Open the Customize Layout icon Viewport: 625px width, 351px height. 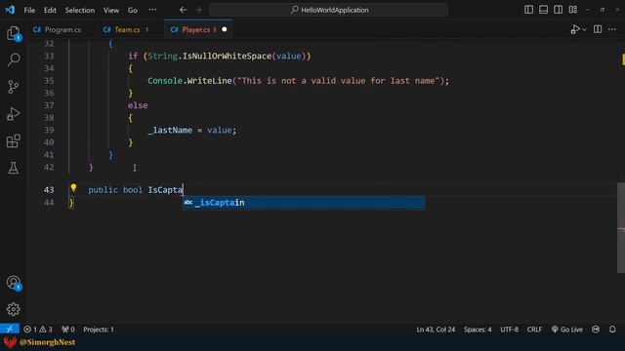tap(573, 10)
